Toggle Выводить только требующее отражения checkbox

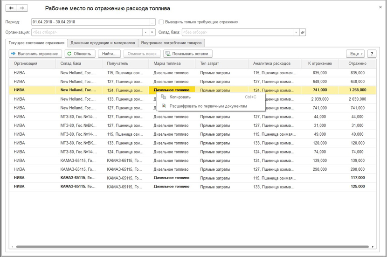161,22
